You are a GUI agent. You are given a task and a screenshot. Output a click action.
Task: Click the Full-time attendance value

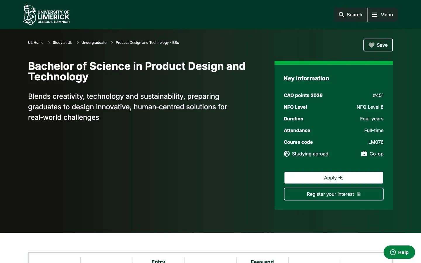(x=374, y=130)
